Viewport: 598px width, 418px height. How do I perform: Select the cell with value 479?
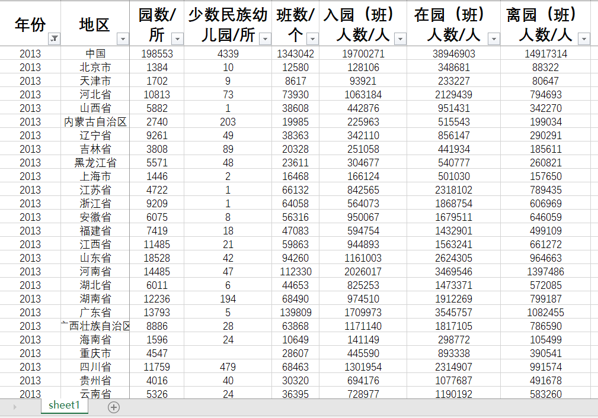[228, 367]
